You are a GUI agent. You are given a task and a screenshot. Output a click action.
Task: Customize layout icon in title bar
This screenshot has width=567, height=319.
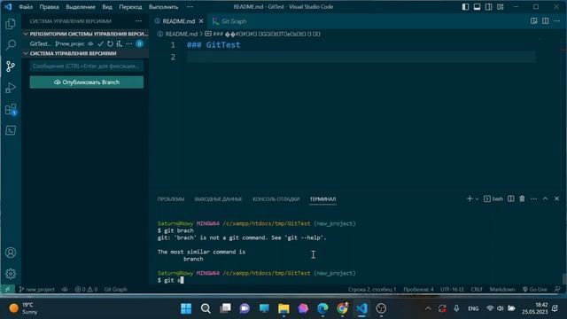click(x=500, y=7)
